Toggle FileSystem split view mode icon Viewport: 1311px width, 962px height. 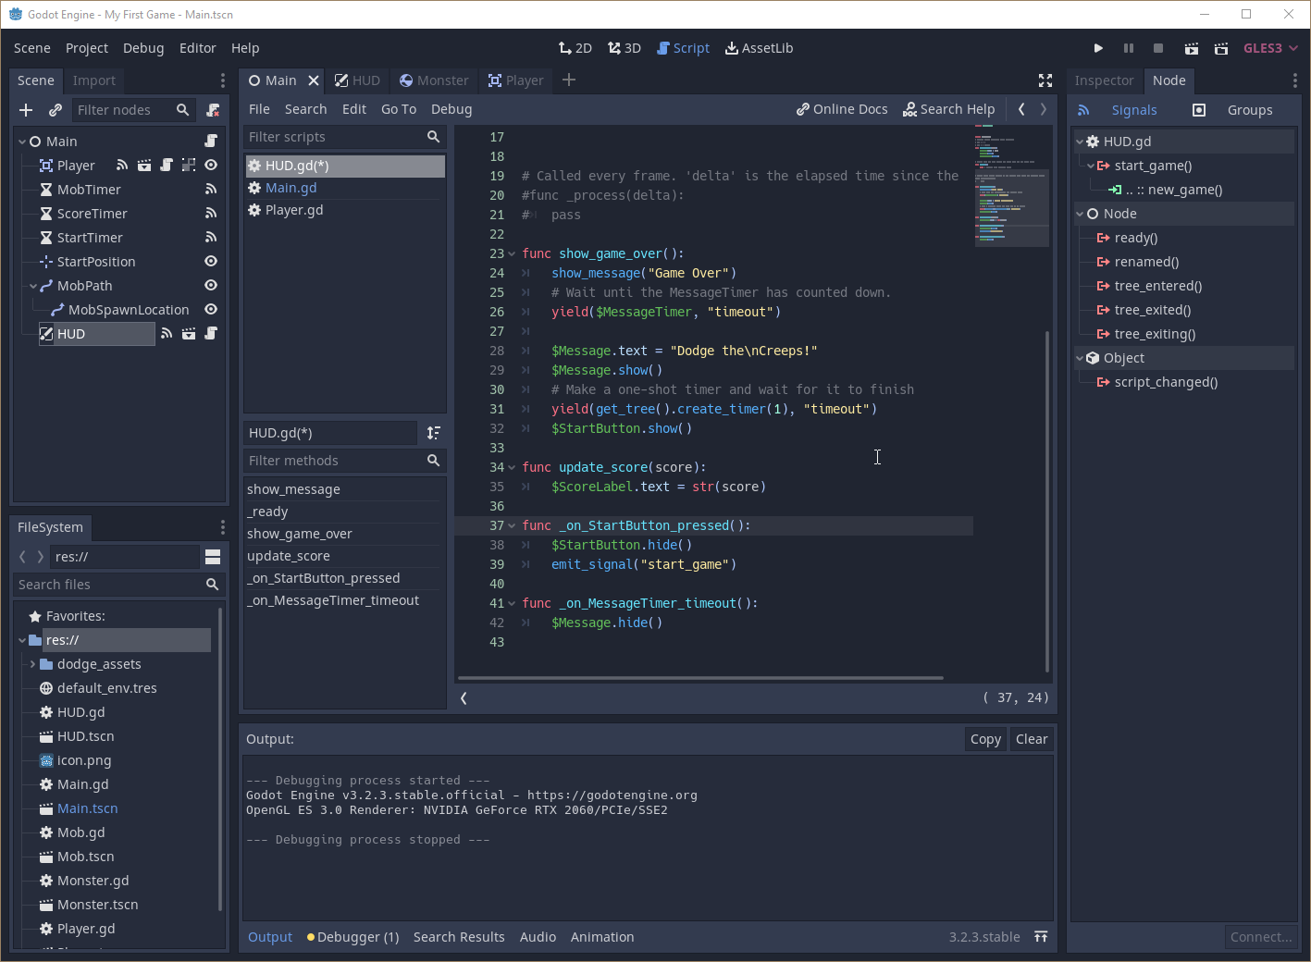pyautogui.click(x=213, y=557)
